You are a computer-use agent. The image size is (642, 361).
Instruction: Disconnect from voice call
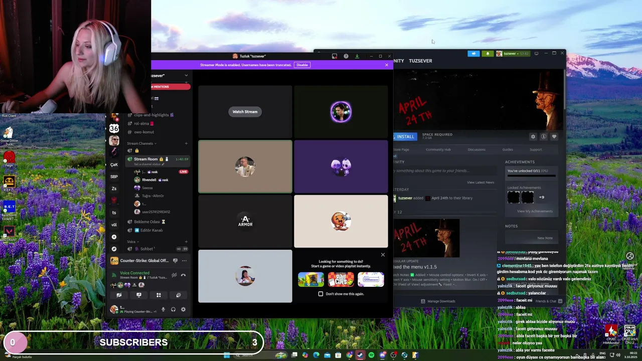(183, 275)
